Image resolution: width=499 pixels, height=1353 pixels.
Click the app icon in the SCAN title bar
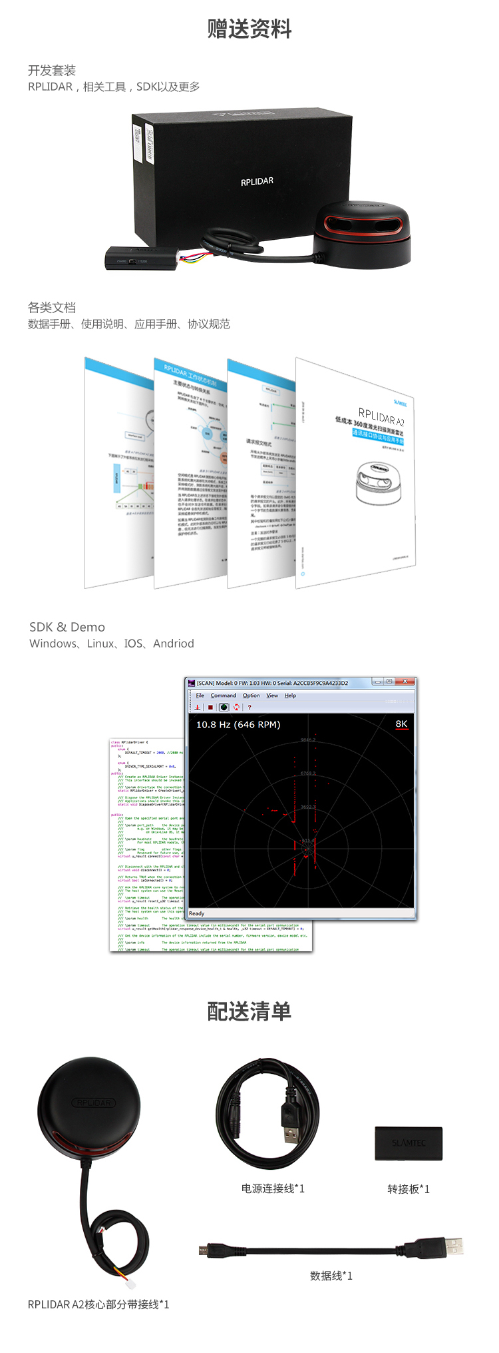pos(192,683)
